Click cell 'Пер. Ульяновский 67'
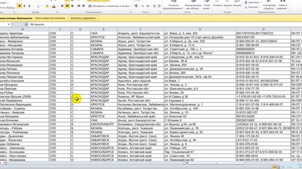The image size is (302, 169). (200, 152)
